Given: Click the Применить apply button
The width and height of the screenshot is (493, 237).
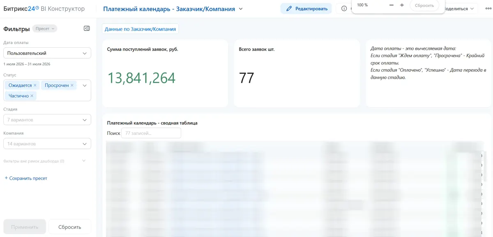Looking at the screenshot, I should (25, 227).
